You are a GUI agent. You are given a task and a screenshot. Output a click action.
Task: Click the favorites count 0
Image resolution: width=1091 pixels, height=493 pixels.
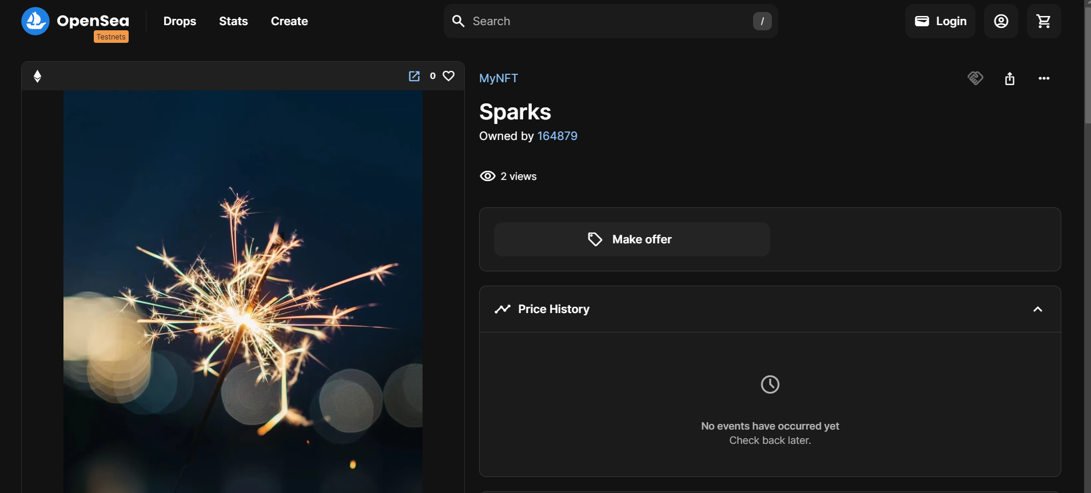[x=433, y=76]
